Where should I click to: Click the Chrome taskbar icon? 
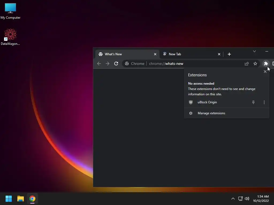click(x=32, y=199)
